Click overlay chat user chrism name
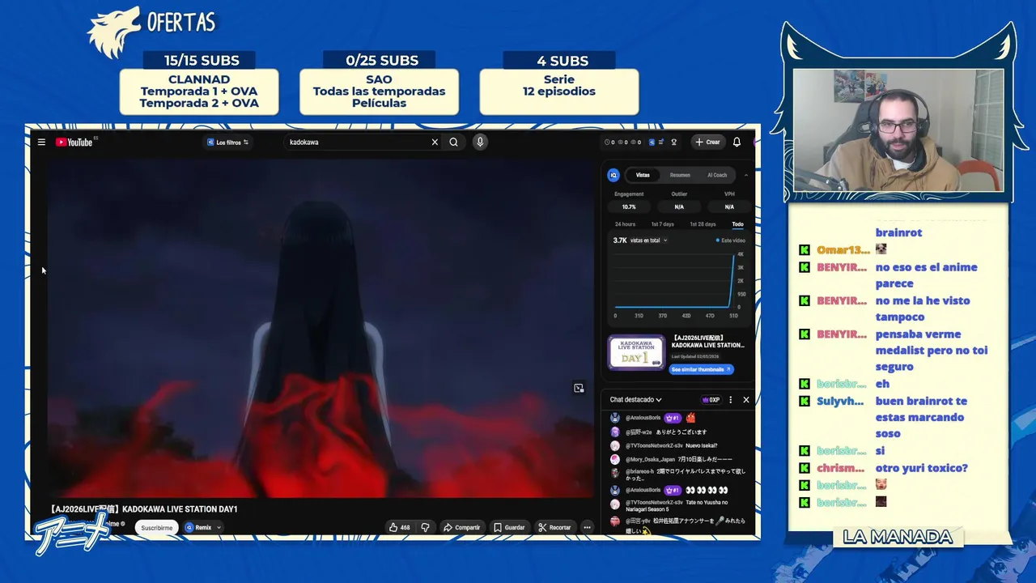Image resolution: width=1036 pixels, height=583 pixels. pyautogui.click(x=840, y=468)
